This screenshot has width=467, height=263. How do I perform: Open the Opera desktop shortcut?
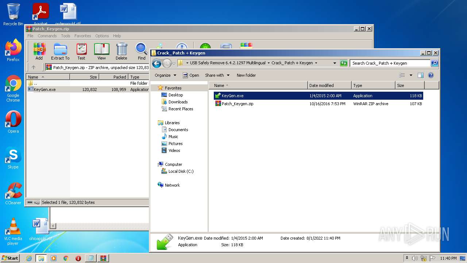click(x=13, y=122)
